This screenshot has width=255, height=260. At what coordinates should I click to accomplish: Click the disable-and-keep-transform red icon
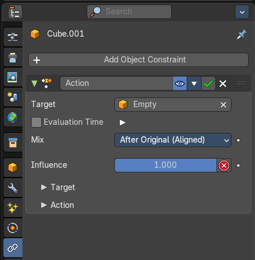pos(224,166)
